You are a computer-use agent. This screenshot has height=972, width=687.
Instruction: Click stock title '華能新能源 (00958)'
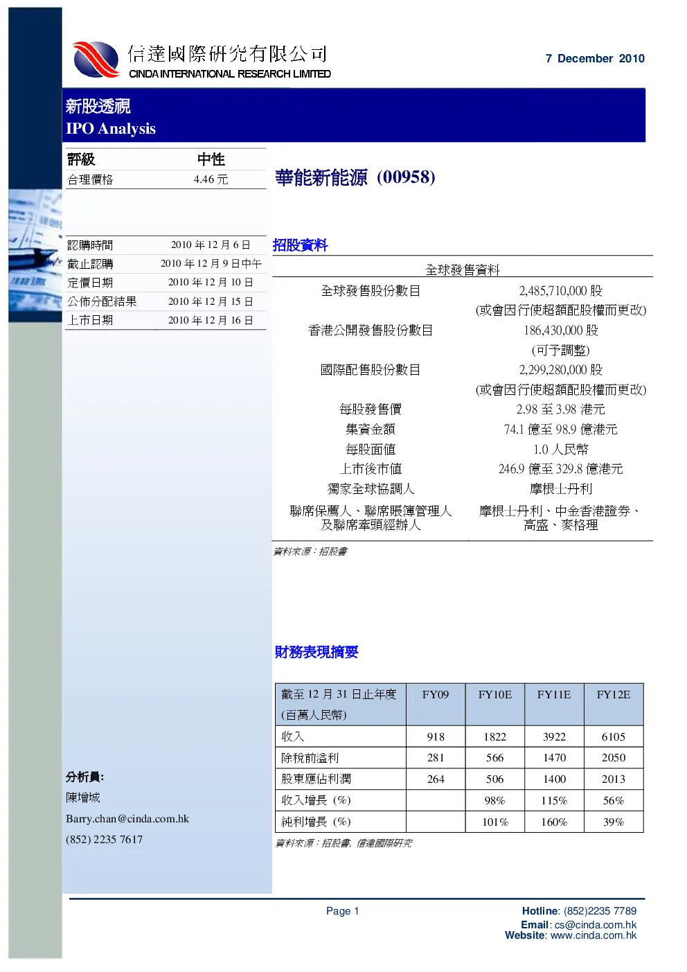click(x=355, y=178)
